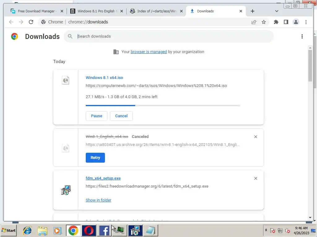Open the Extensions puzzle icon
This screenshot has height=237, width=317.
pos(276,22)
